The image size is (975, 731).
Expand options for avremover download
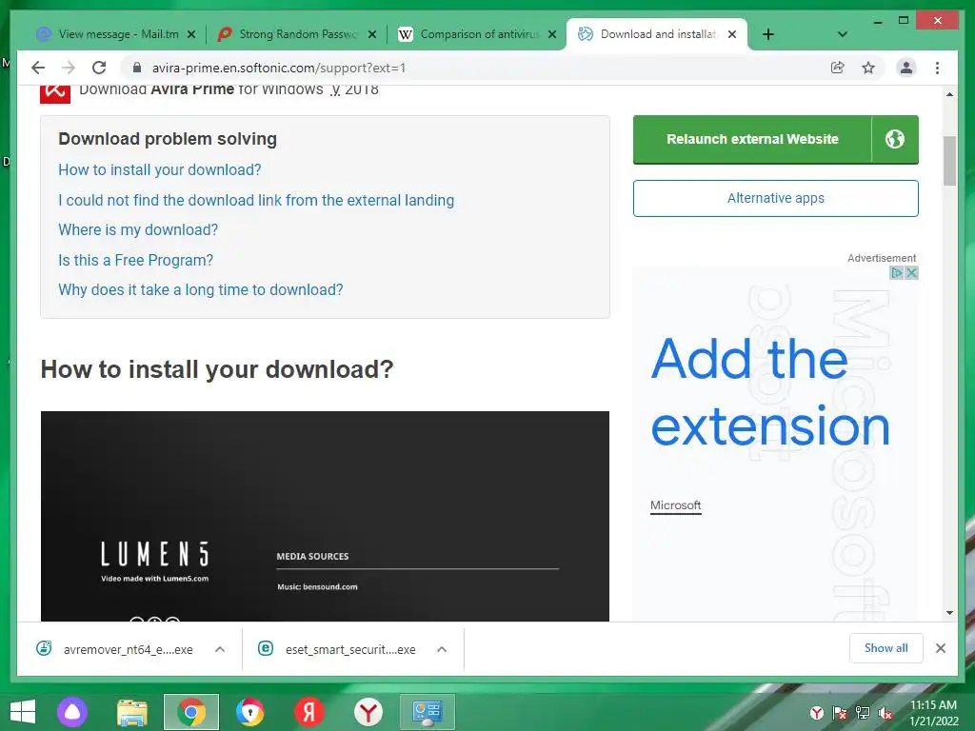point(220,649)
